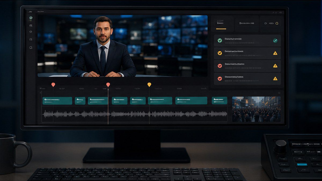Toggle the yellow check circle on second checklist item
Viewport: 322px width, 181px height.
[220, 53]
